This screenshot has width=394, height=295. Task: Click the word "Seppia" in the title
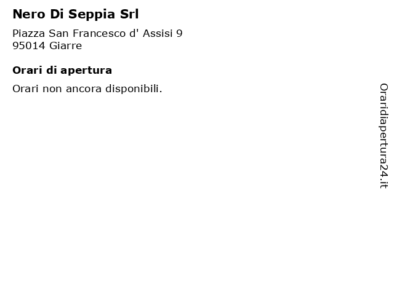point(92,15)
